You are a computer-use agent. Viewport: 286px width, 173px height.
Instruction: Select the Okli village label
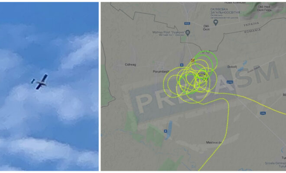pos(206,28)
